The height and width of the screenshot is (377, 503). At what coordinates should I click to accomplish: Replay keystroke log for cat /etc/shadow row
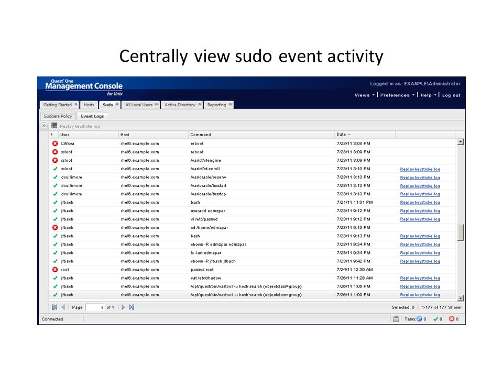(420, 278)
